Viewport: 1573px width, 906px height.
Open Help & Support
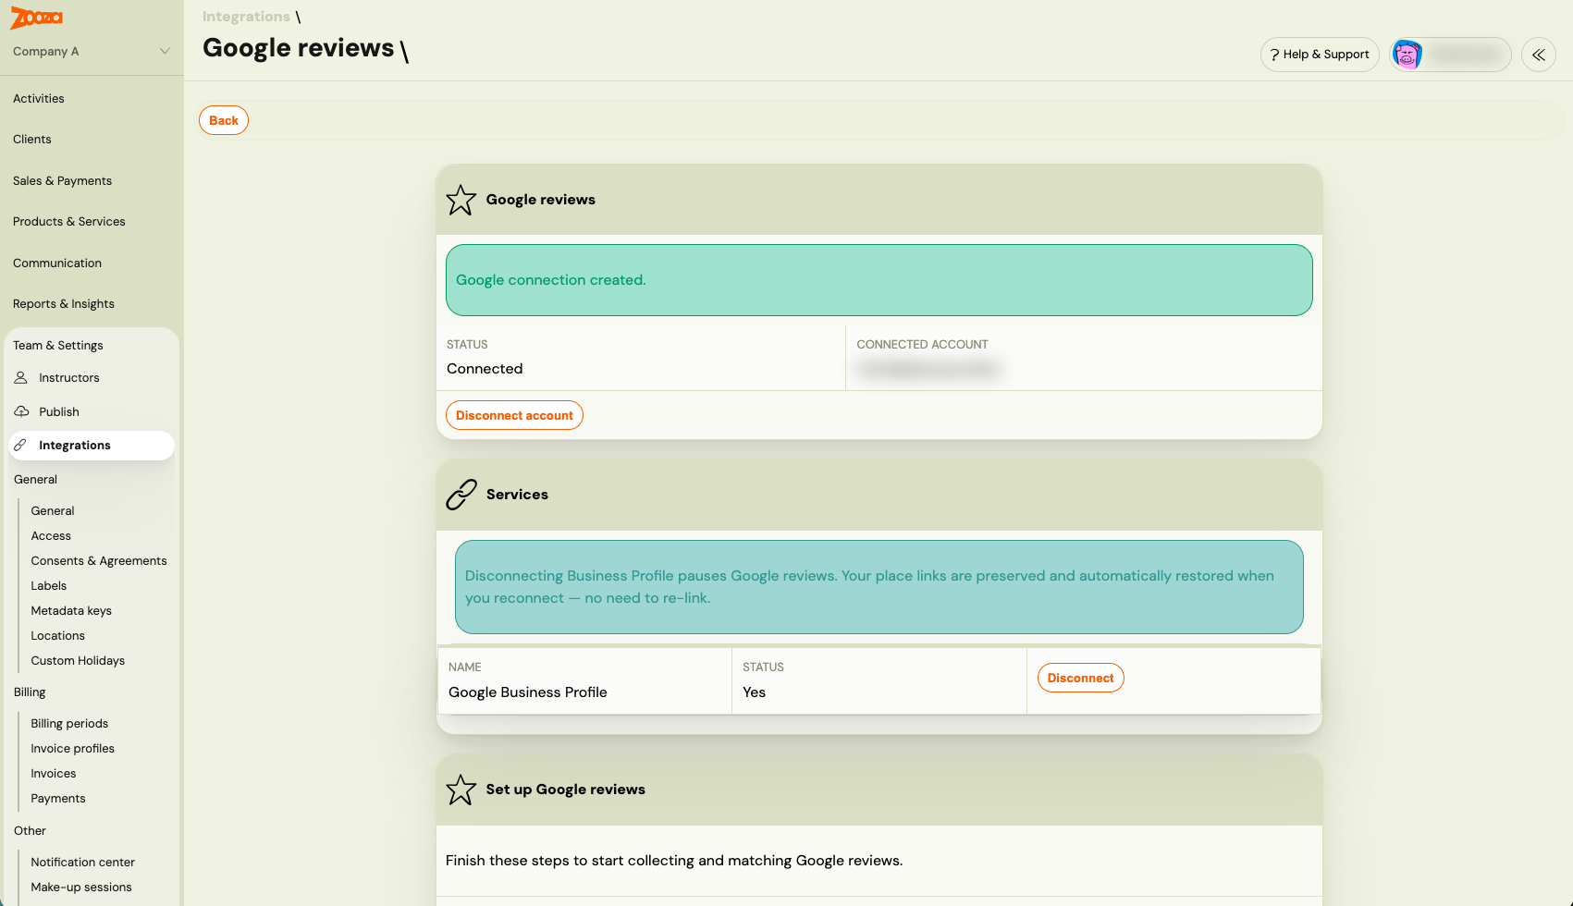(1320, 55)
